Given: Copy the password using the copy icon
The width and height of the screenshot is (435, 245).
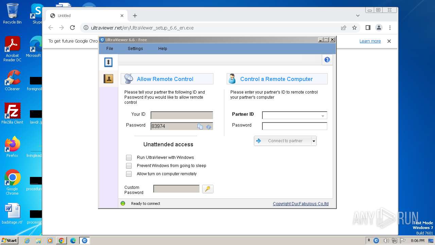Looking at the screenshot, I should point(200,127).
